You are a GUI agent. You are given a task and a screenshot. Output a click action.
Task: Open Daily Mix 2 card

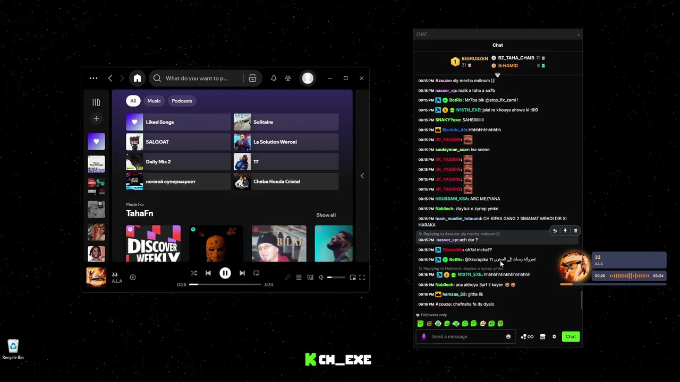[178, 162]
